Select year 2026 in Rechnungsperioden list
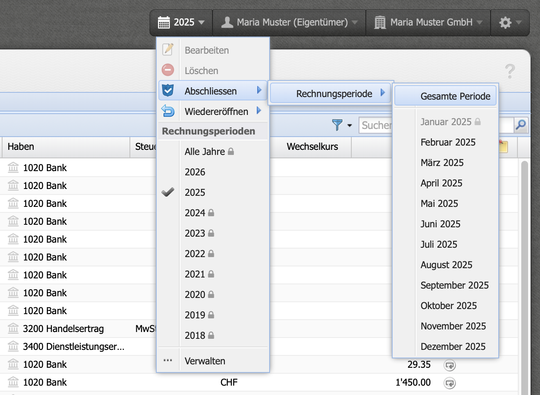Image resolution: width=540 pixels, height=395 pixels. pos(195,172)
